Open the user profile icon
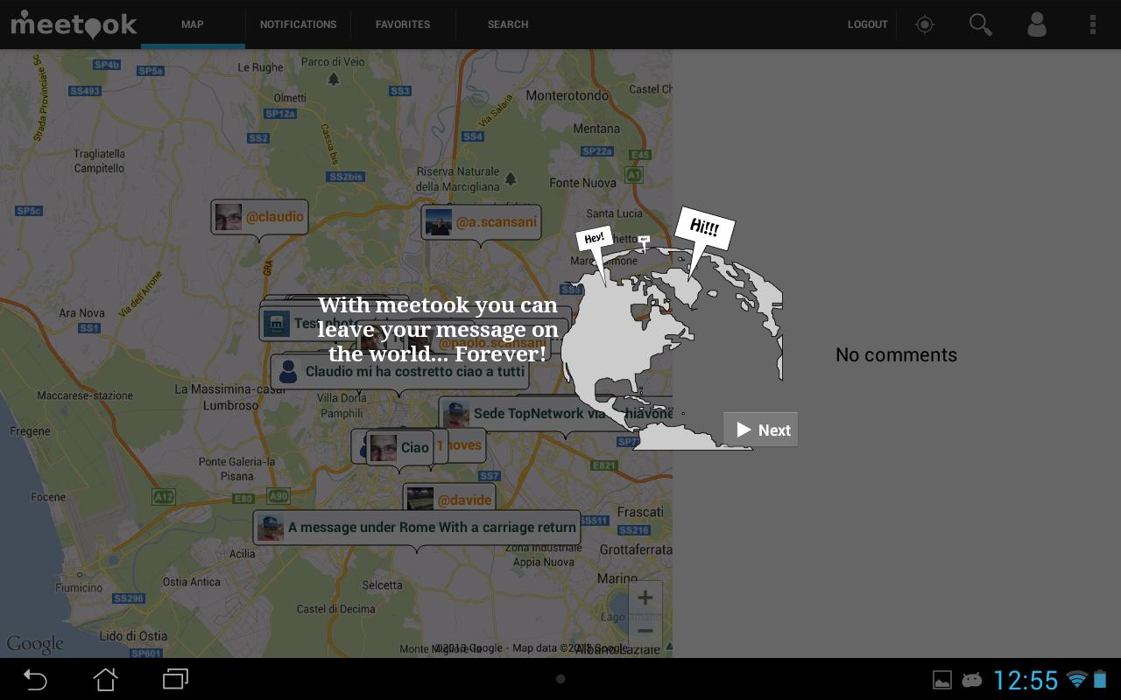1121x700 pixels. [1037, 24]
